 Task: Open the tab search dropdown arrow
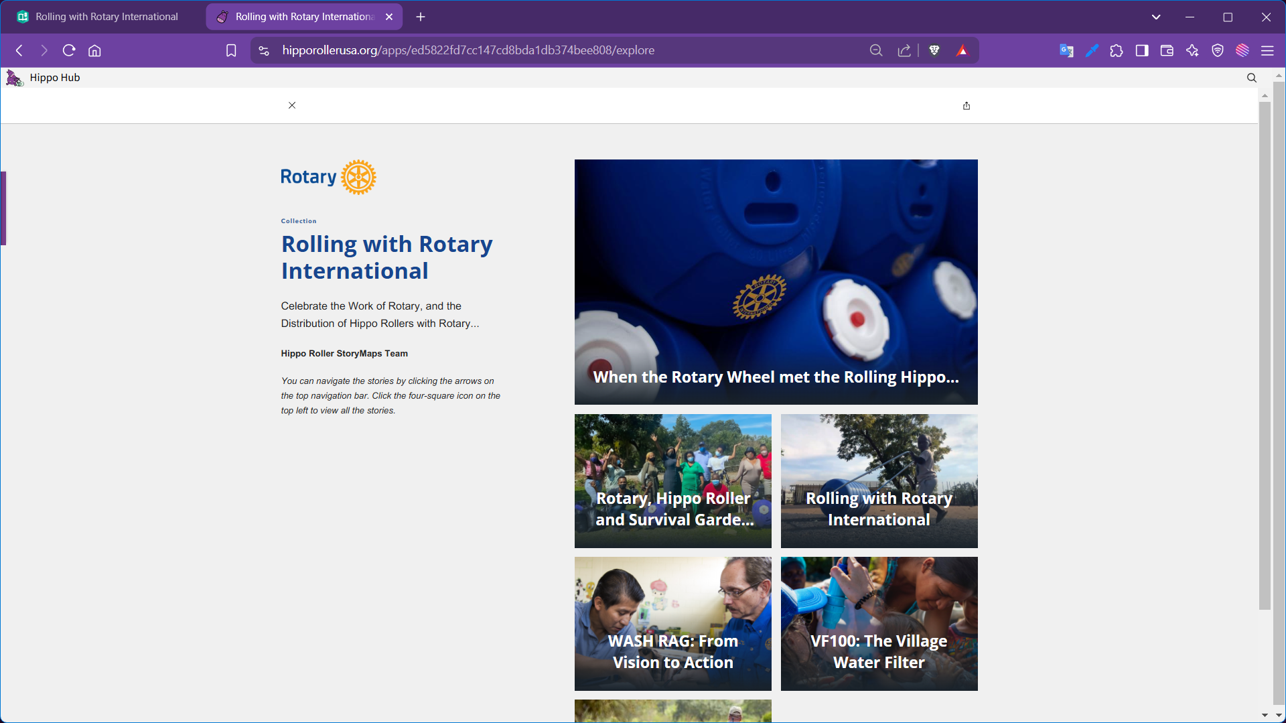click(x=1156, y=17)
